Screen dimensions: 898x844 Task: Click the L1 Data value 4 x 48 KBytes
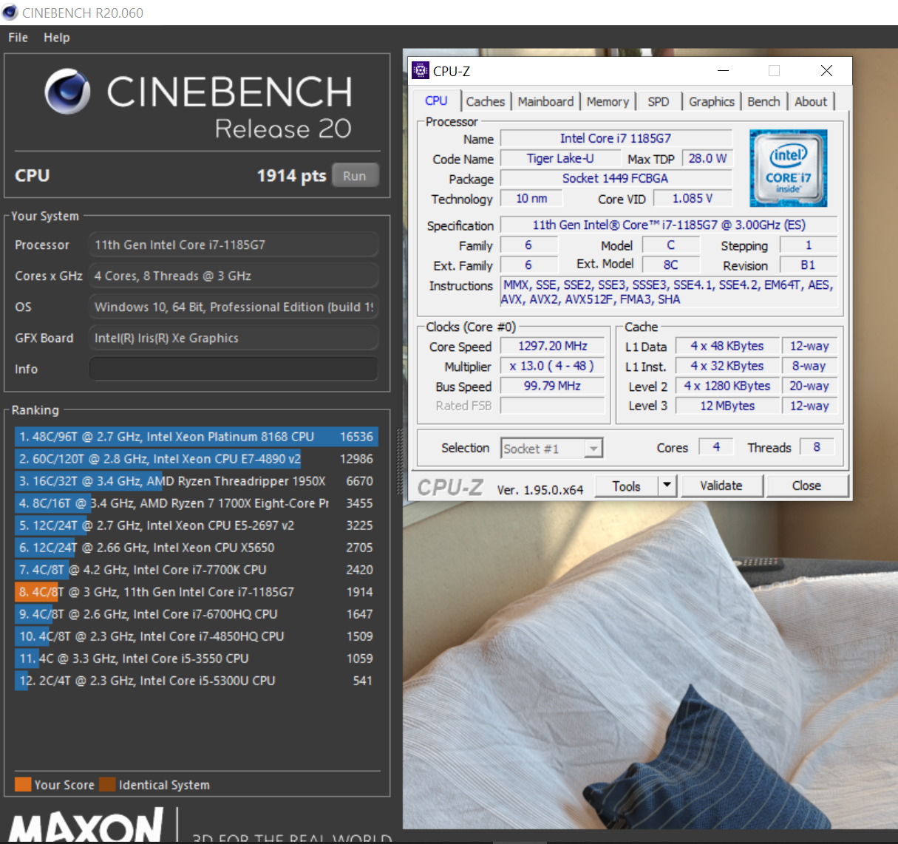pos(727,346)
